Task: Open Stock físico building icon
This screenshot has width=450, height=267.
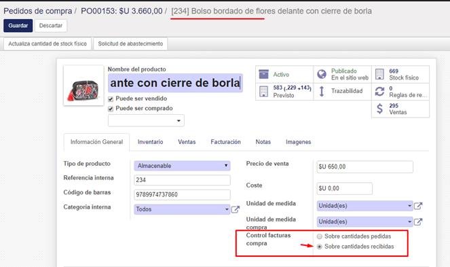Action: [x=379, y=74]
